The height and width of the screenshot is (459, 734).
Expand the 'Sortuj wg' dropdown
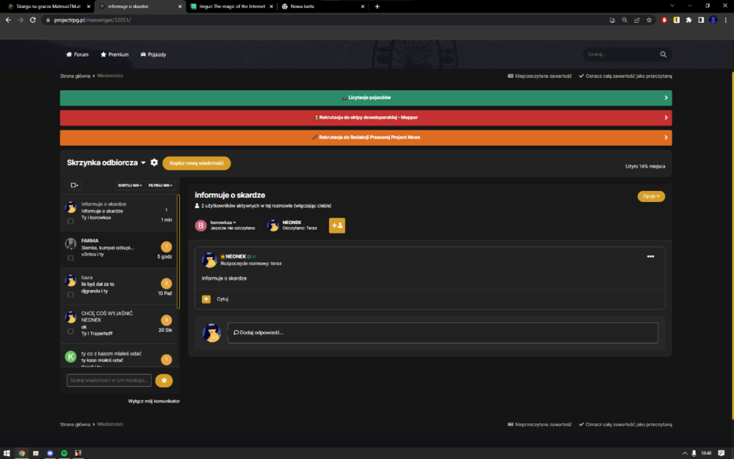point(130,185)
